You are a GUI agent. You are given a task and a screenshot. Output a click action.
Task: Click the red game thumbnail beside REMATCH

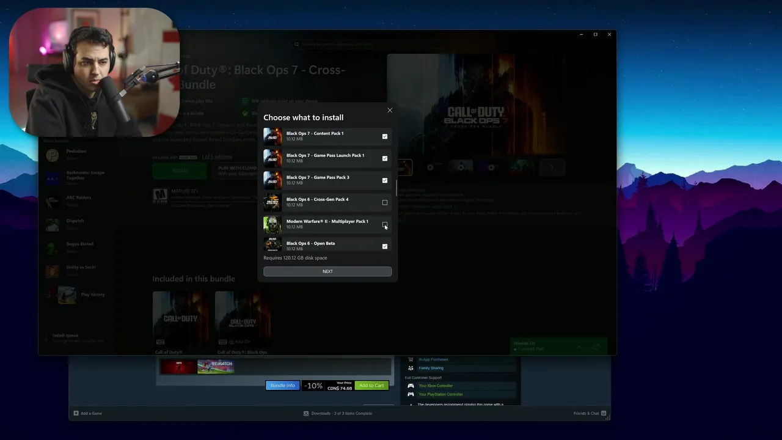[178, 366]
